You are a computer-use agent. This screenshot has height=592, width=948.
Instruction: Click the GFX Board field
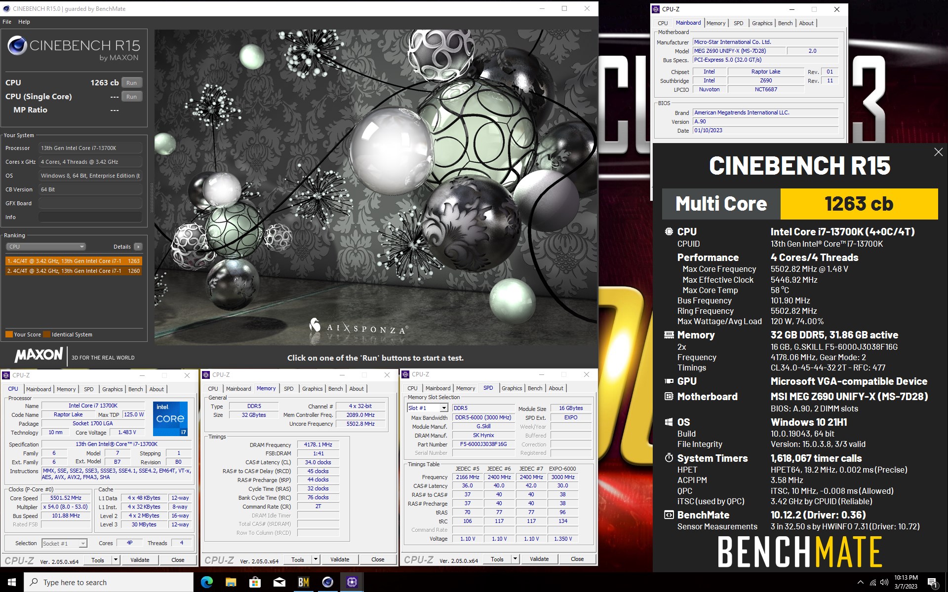pyautogui.click(x=90, y=203)
